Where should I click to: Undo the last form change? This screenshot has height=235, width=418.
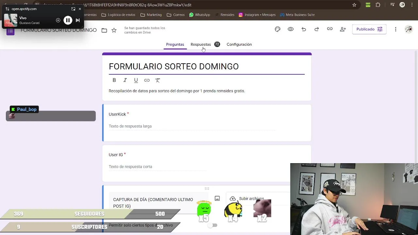[x=304, y=29]
